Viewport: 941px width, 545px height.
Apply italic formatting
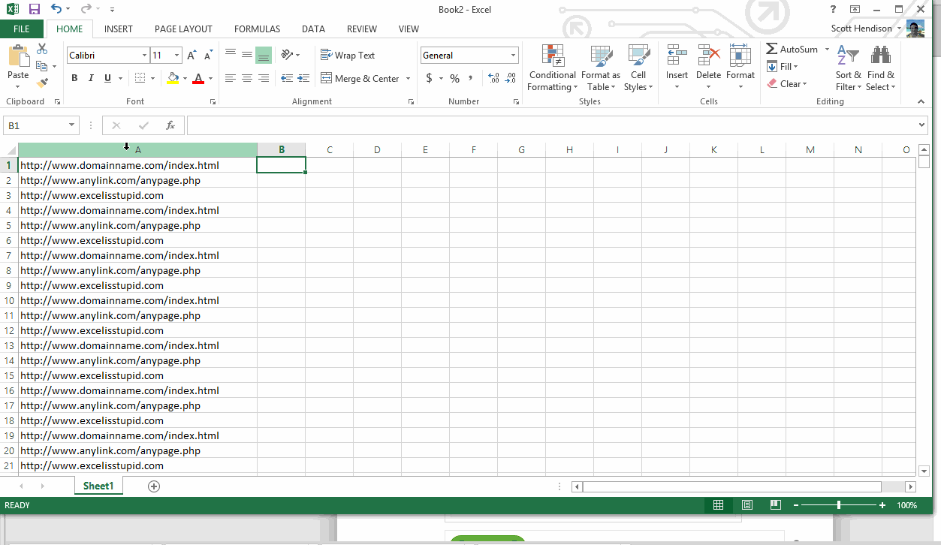click(90, 78)
